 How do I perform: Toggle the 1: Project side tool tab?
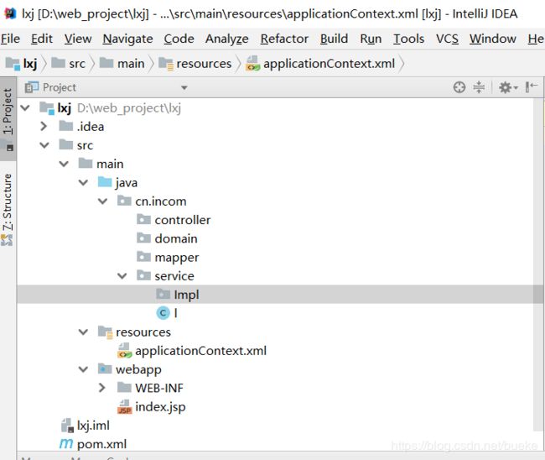pos(8,118)
